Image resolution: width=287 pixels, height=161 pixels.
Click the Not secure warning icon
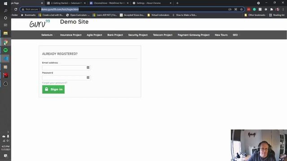pyautogui.click(x=23, y=9)
